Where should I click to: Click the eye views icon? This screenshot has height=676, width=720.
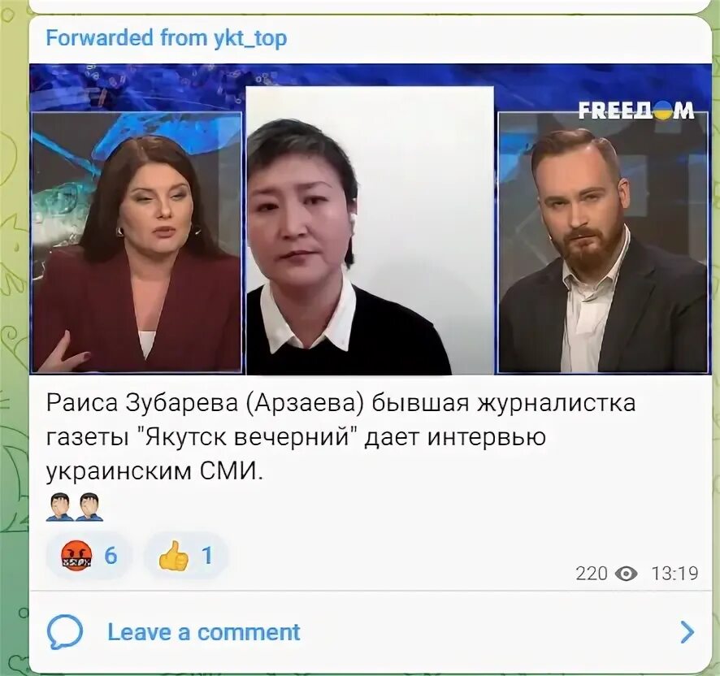click(x=626, y=573)
